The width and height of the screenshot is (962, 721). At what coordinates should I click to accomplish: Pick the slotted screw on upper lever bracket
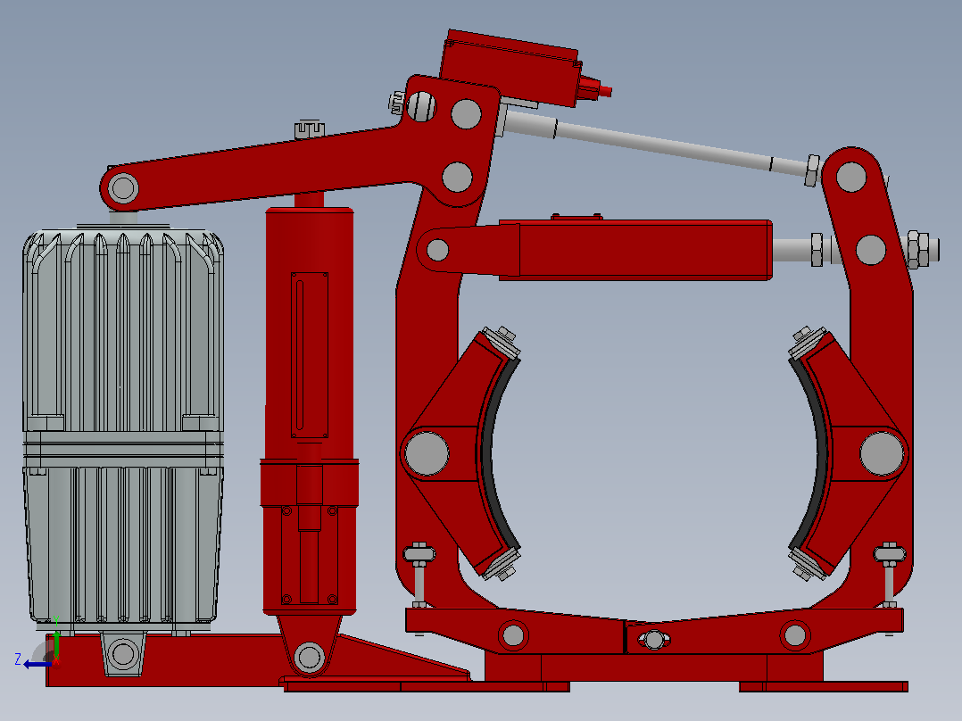pos(421,106)
